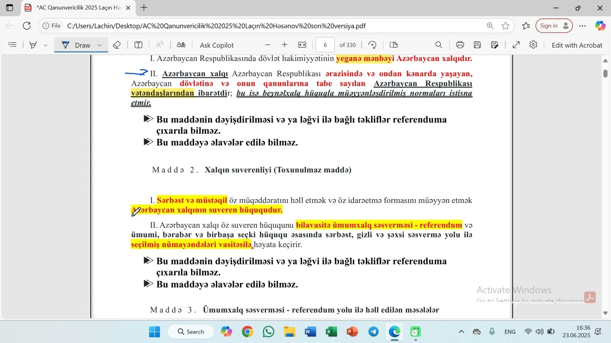Close the AC Qanunvericilik PDF tab
The image size is (611, 343).
(x=128, y=8)
